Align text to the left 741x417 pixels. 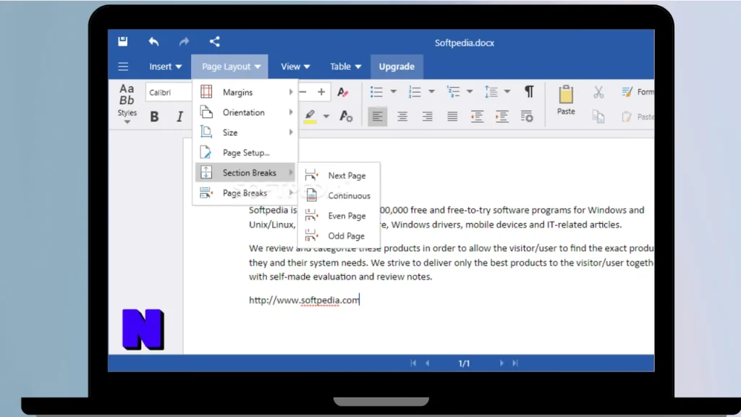click(377, 117)
